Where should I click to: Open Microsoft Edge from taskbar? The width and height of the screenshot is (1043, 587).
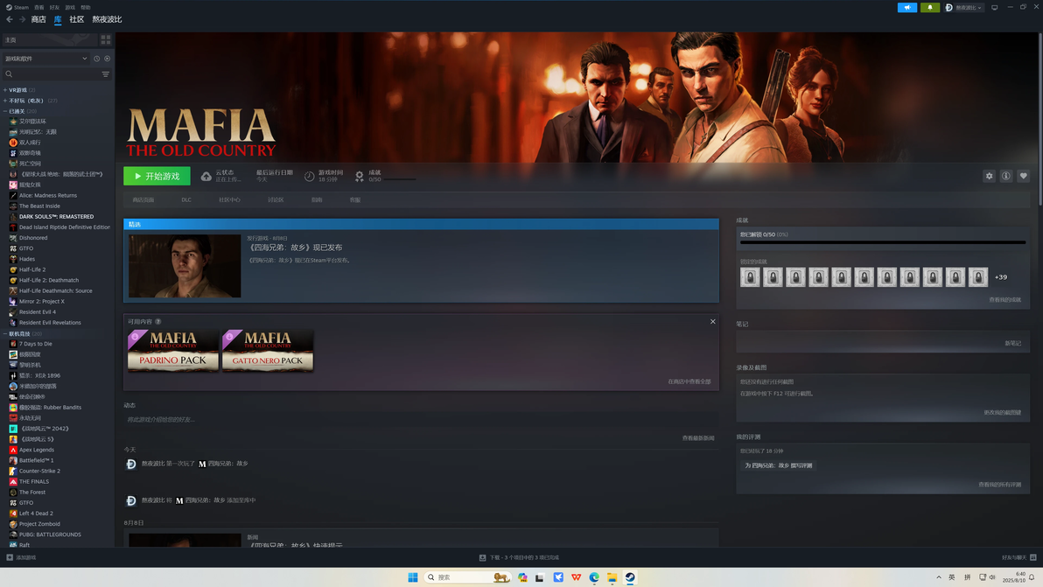tap(594, 577)
